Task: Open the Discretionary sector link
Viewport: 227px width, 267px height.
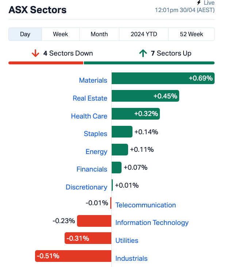Action: [x=86, y=187]
